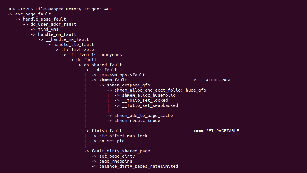The height and width of the screenshot is (173, 307).
Task: Click the ALLOC-PAGE annotation
Action: (x=219, y=80)
